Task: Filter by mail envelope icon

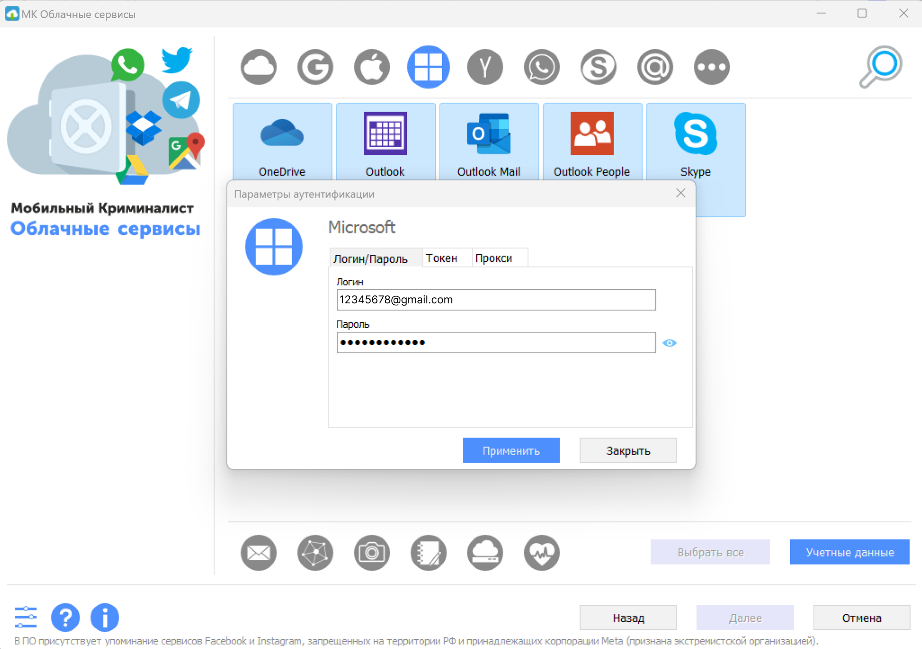Action: point(258,553)
